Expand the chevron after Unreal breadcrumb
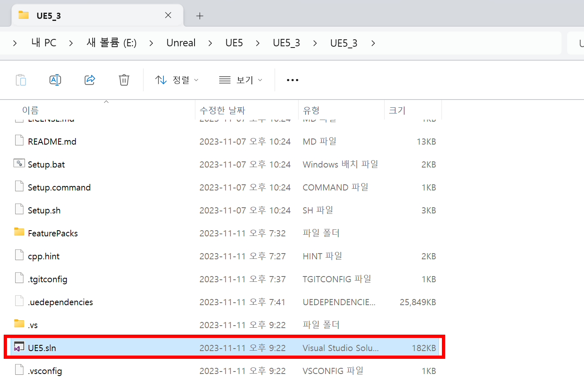Image resolution: width=584 pixels, height=392 pixels. pos(210,43)
